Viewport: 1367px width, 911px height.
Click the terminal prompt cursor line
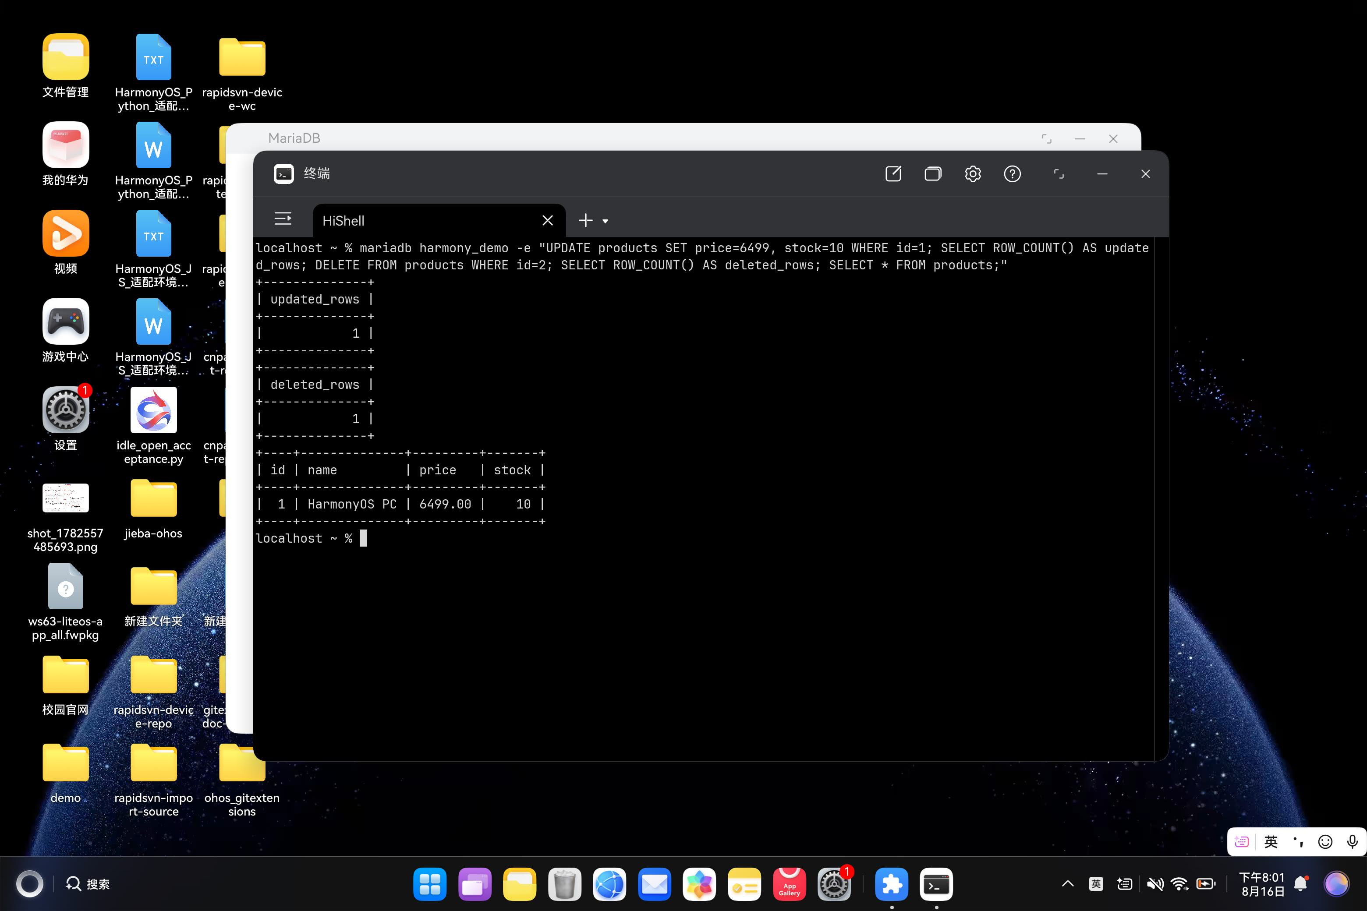pos(312,538)
